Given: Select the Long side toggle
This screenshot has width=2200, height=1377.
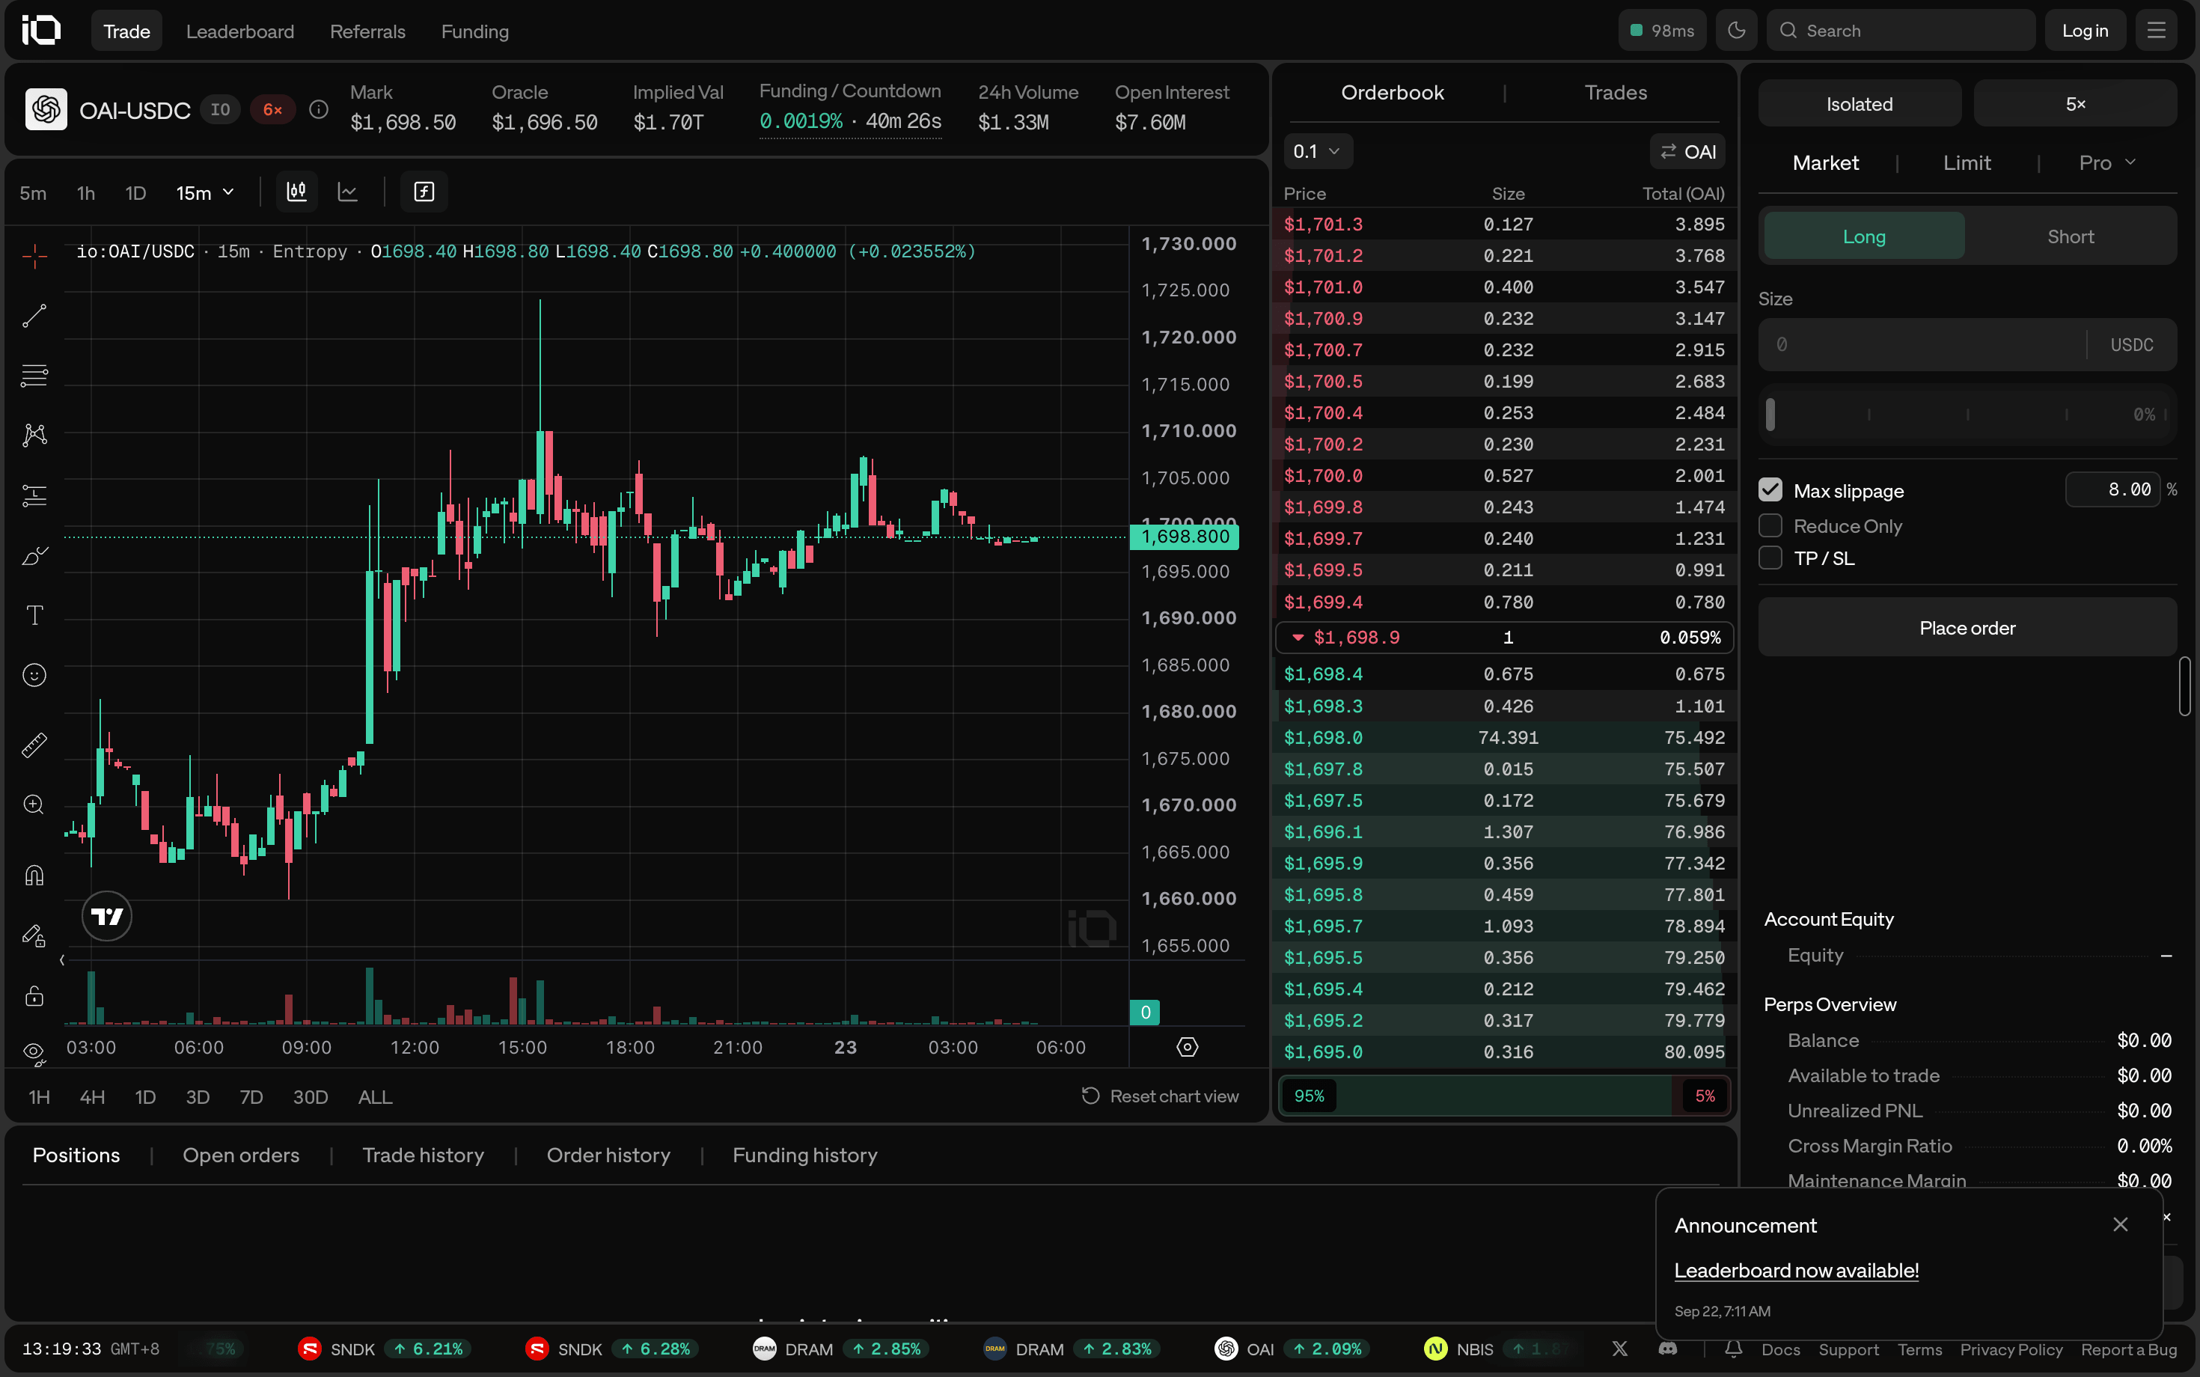Looking at the screenshot, I should coord(1864,236).
